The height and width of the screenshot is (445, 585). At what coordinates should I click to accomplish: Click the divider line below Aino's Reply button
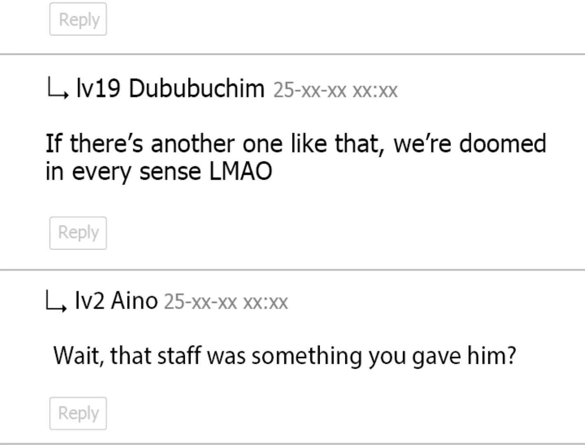pos(292,444)
